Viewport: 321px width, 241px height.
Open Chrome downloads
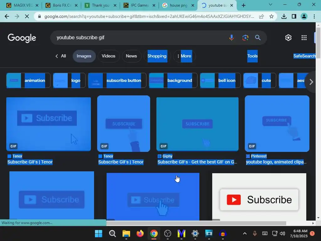[284, 16]
